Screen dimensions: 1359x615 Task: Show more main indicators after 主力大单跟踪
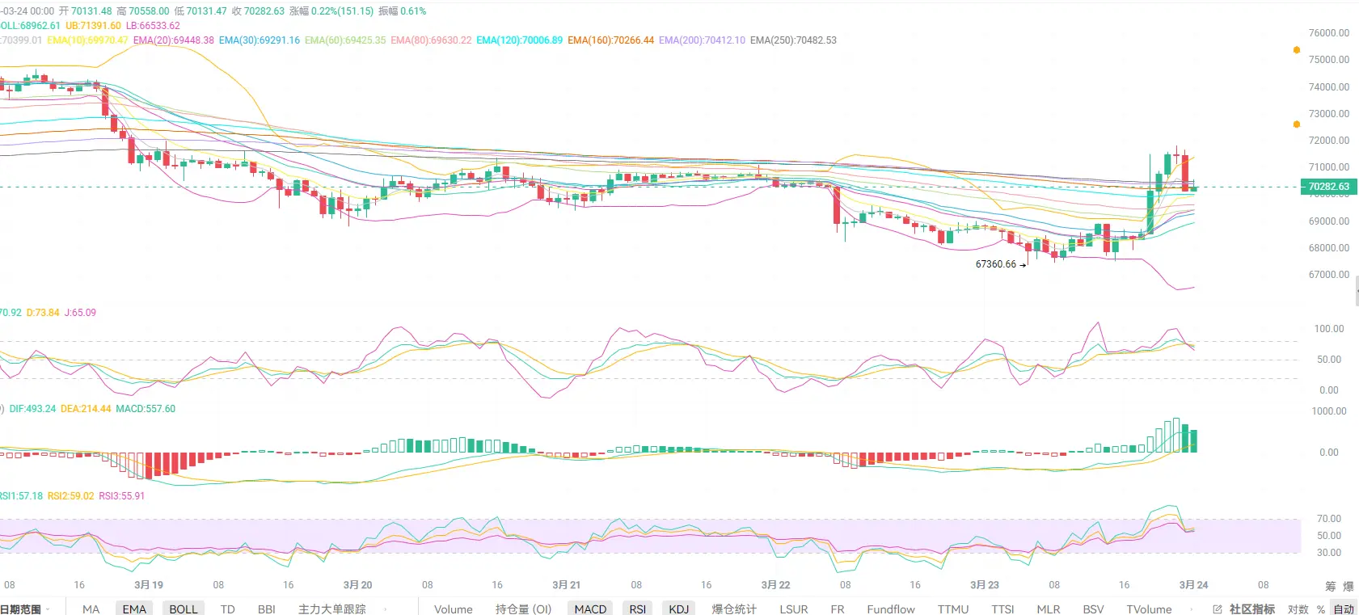click(x=385, y=609)
